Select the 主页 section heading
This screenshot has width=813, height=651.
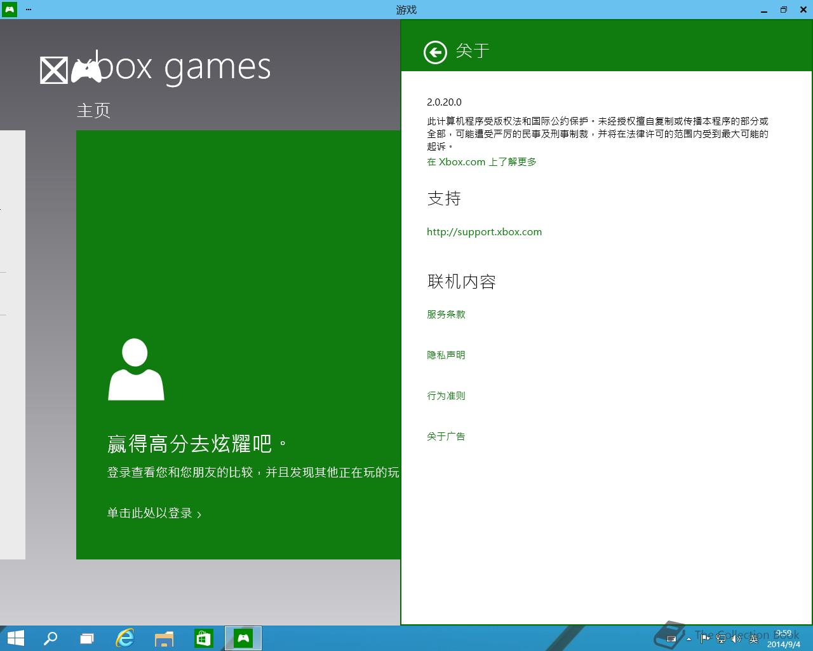click(x=93, y=111)
